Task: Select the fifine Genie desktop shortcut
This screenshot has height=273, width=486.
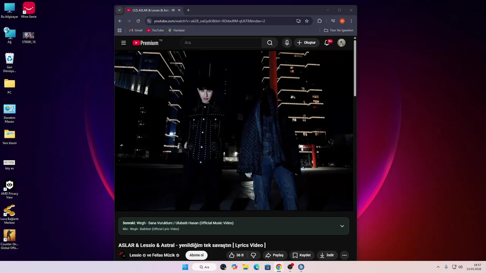Action: pyautogui.click(x=29, y=10)
